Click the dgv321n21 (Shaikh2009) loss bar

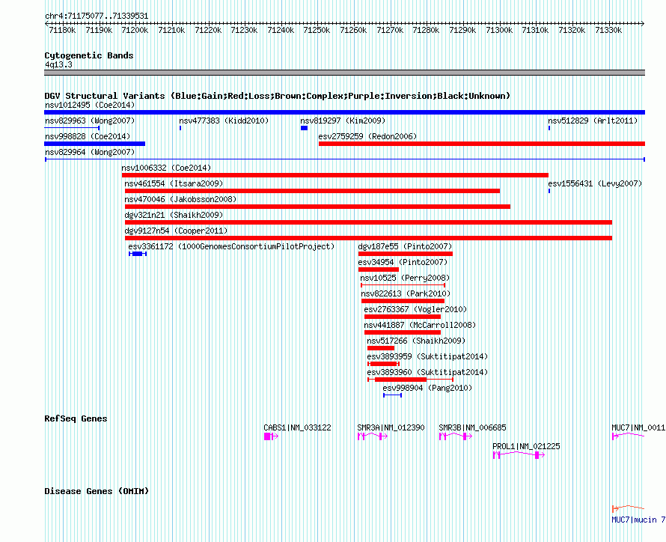pyautogui.click(x=368, y=222)
